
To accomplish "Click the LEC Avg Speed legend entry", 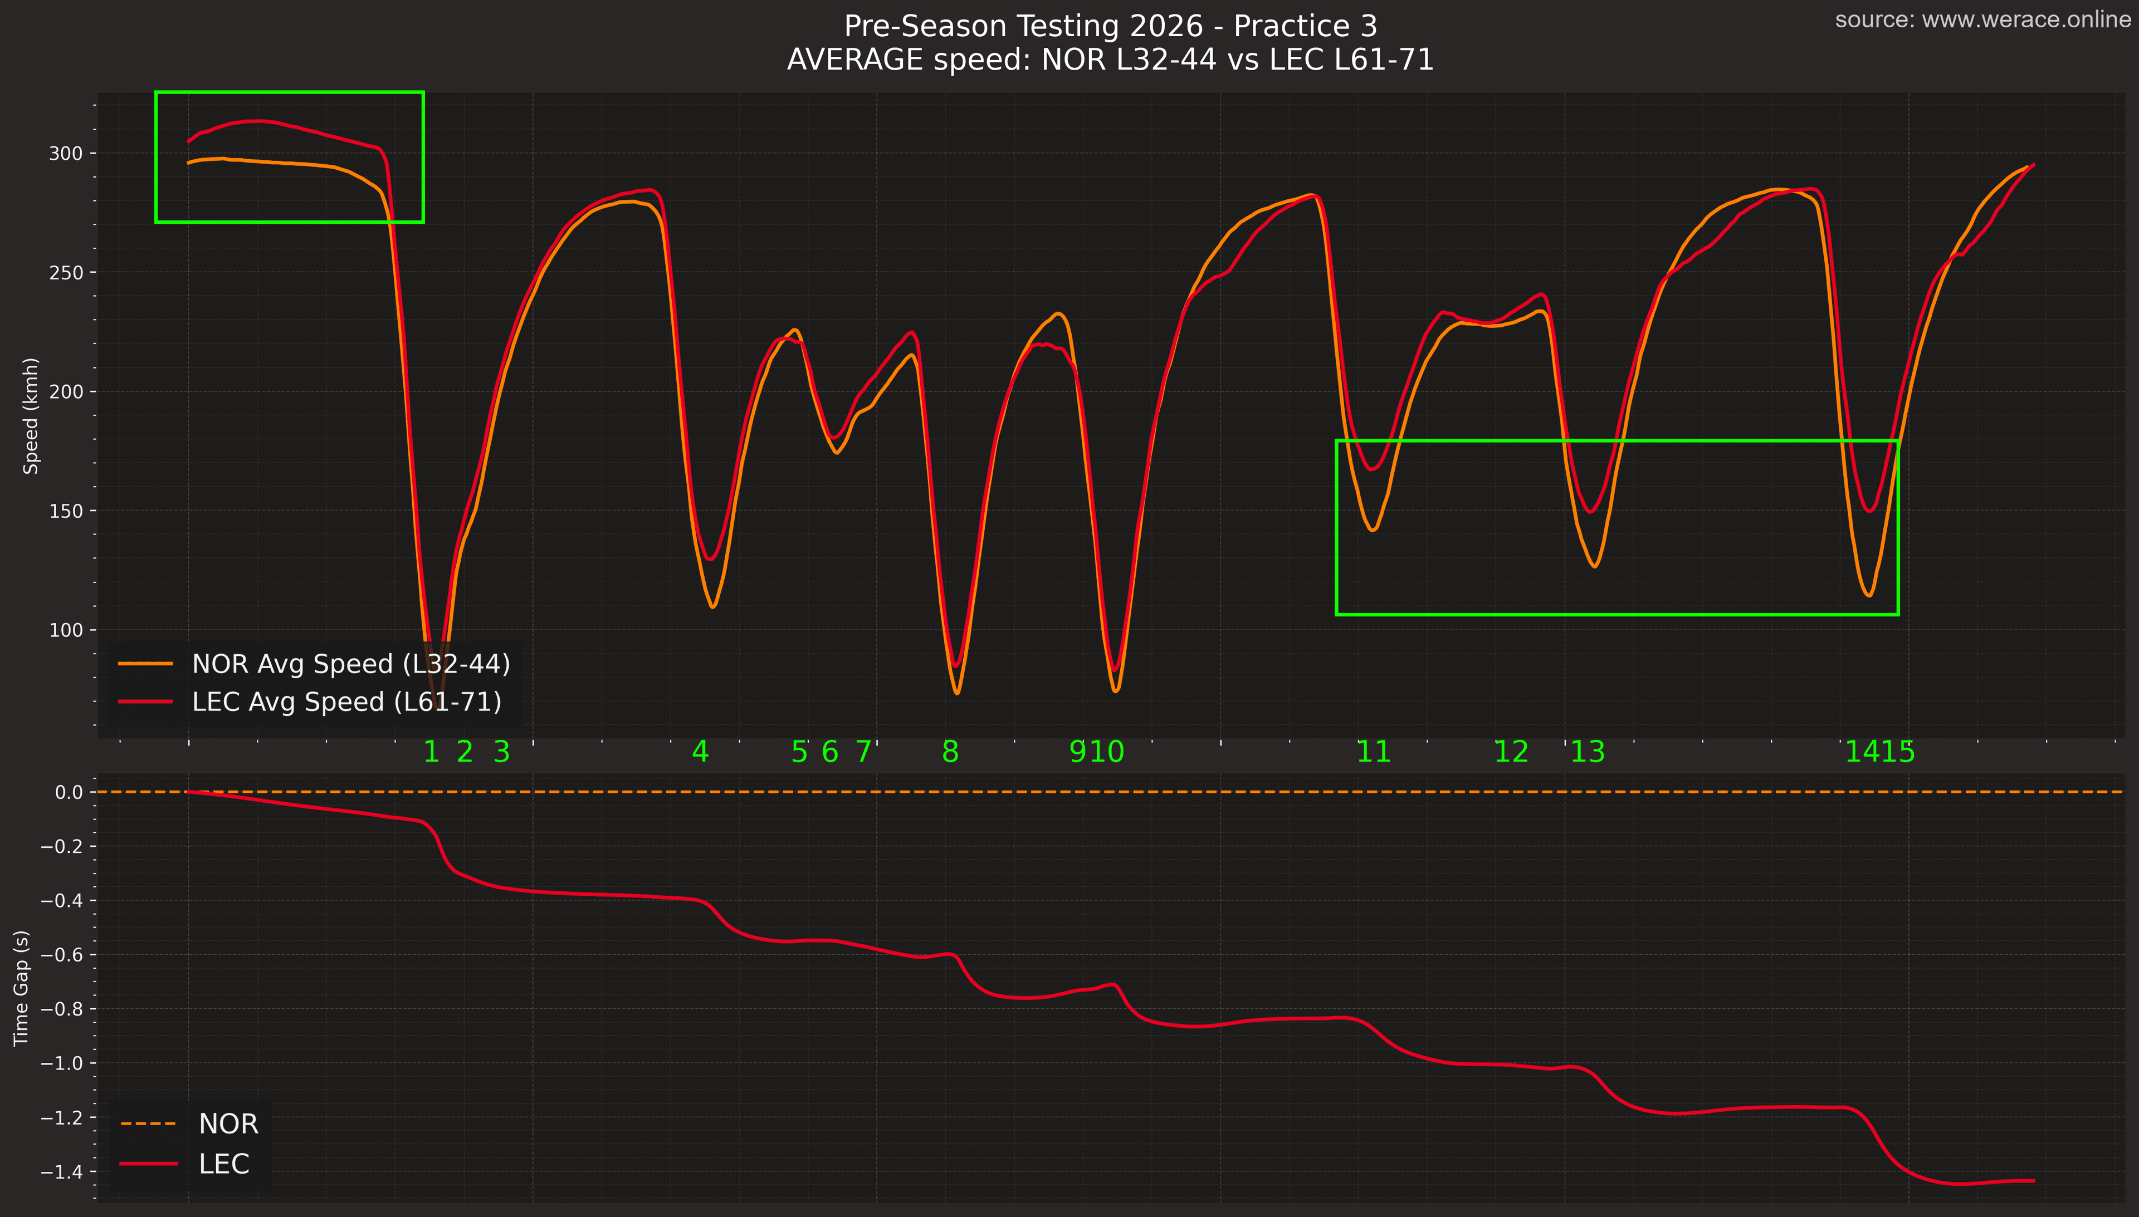I will pos(346,701).
